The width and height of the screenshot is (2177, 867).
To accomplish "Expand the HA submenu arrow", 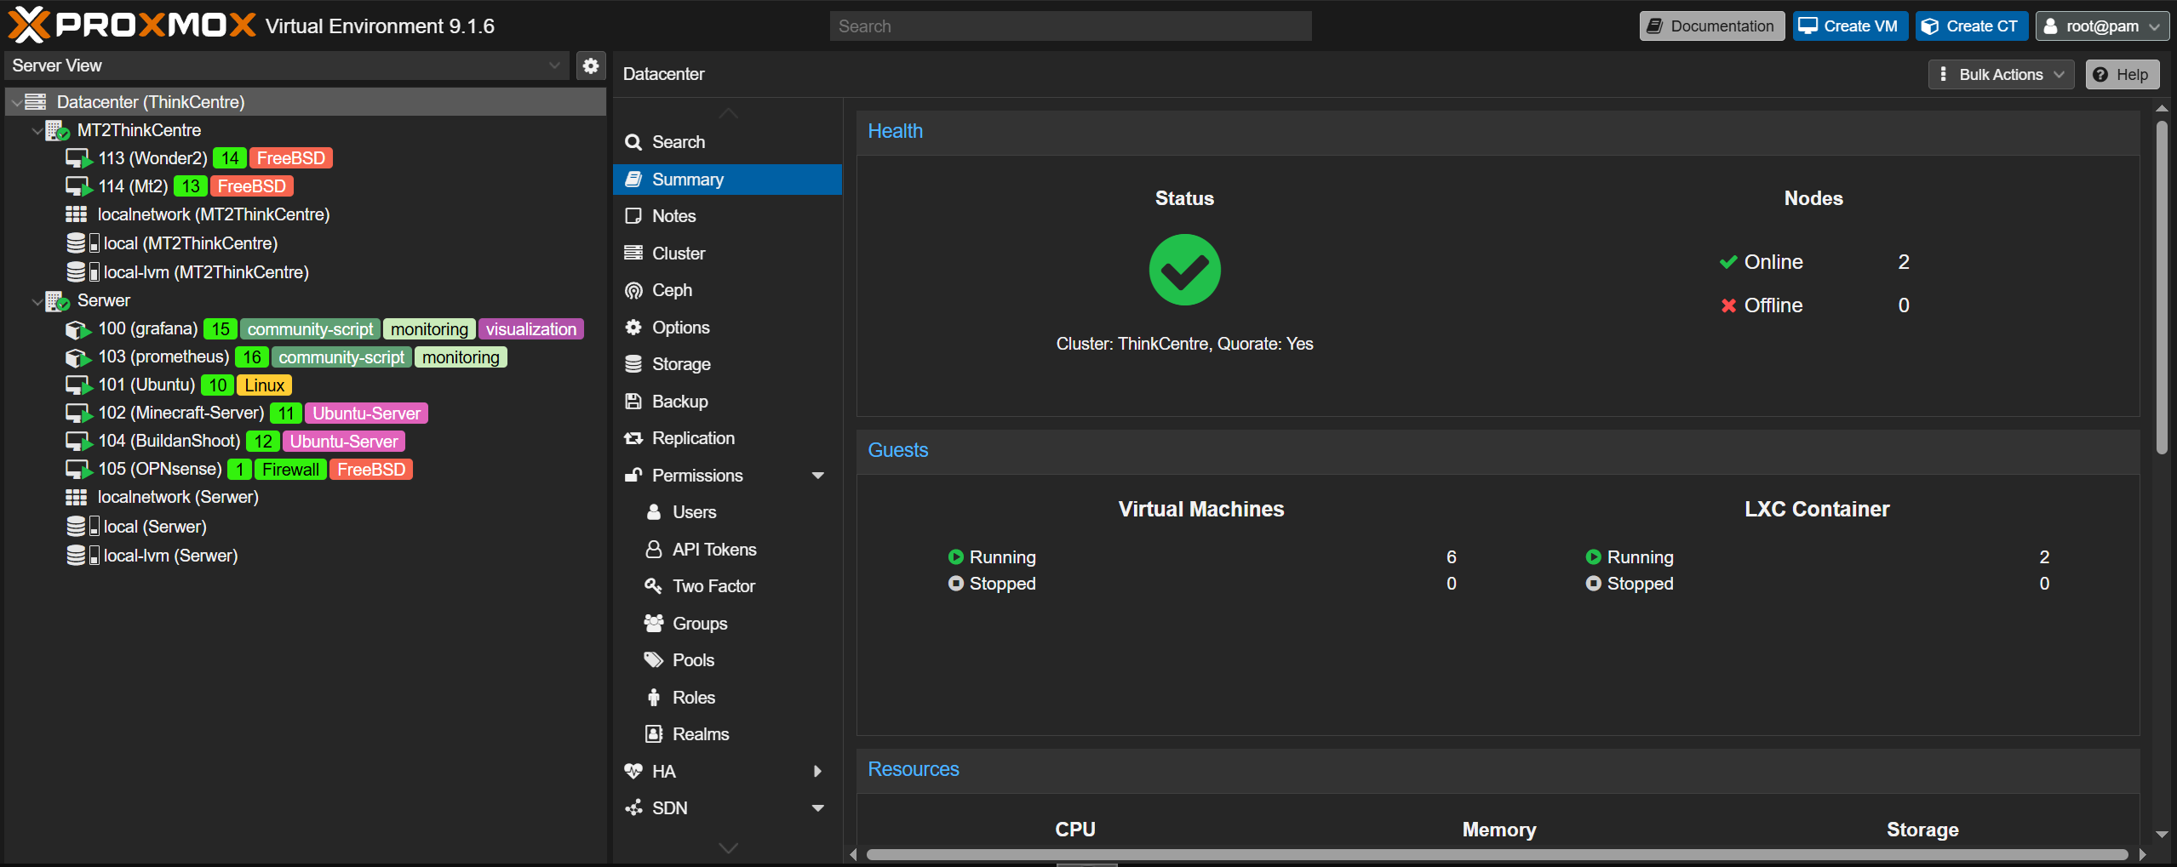I will coord(817,772).
